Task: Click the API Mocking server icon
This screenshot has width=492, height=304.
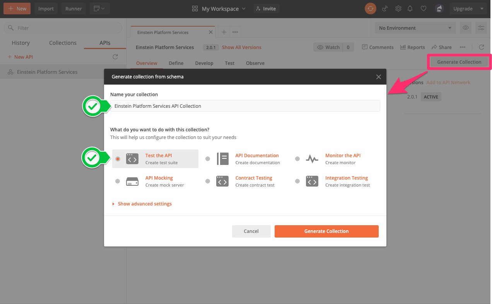Action: point(132,182)
